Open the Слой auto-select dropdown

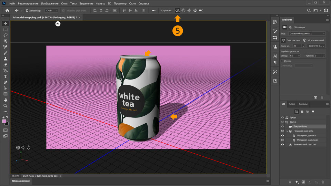coord(51,10)
